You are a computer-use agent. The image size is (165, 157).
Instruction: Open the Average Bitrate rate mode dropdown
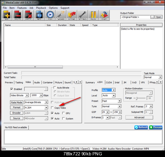coord(46,102)
